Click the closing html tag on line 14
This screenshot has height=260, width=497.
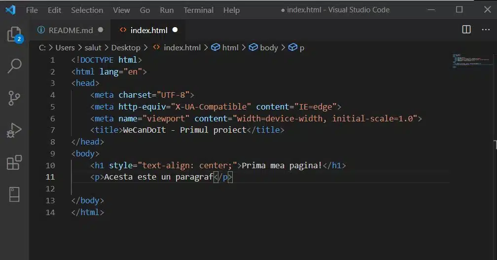(87, 212)
